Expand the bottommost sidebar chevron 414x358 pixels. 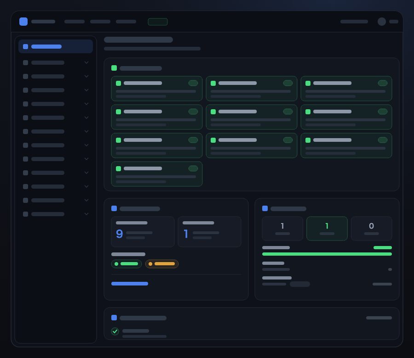86,214
